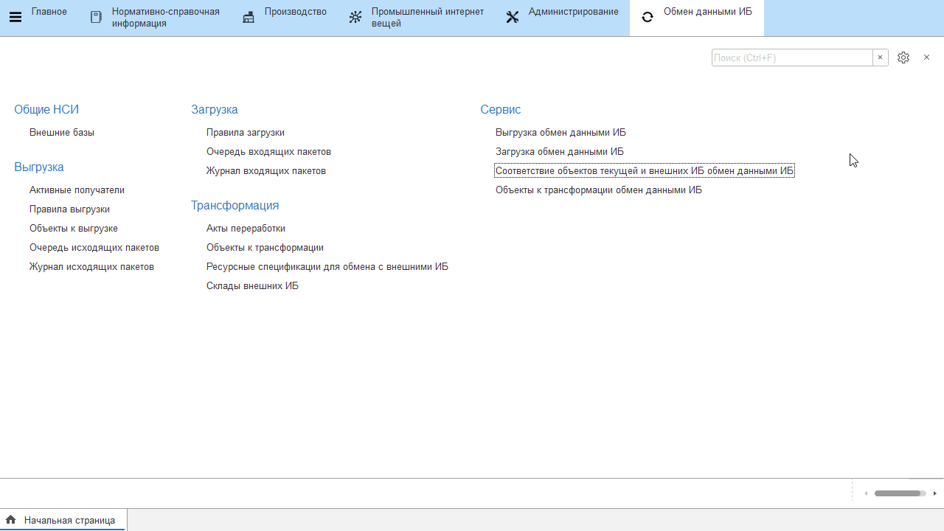Open Журнал исходящих пакетов

[x=91, y=267]
